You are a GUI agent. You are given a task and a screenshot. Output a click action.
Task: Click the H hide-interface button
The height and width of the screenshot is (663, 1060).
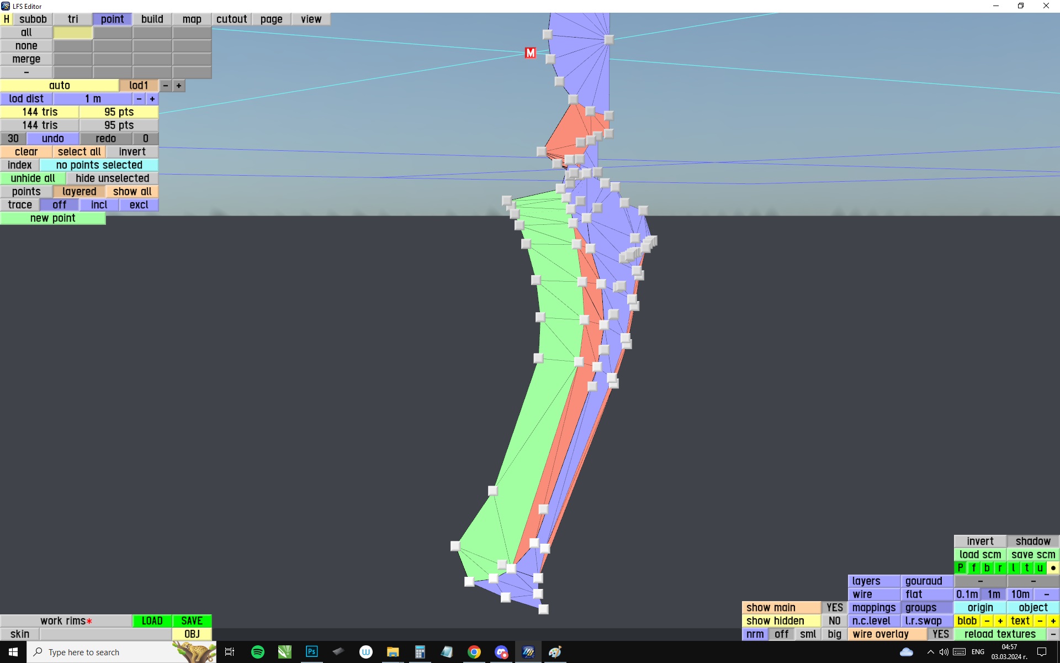point(6,19)
